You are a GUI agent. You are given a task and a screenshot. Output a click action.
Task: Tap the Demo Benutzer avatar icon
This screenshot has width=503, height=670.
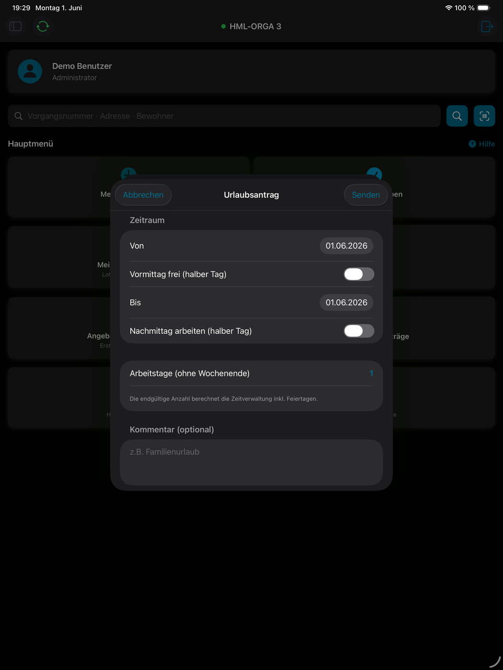30,71
